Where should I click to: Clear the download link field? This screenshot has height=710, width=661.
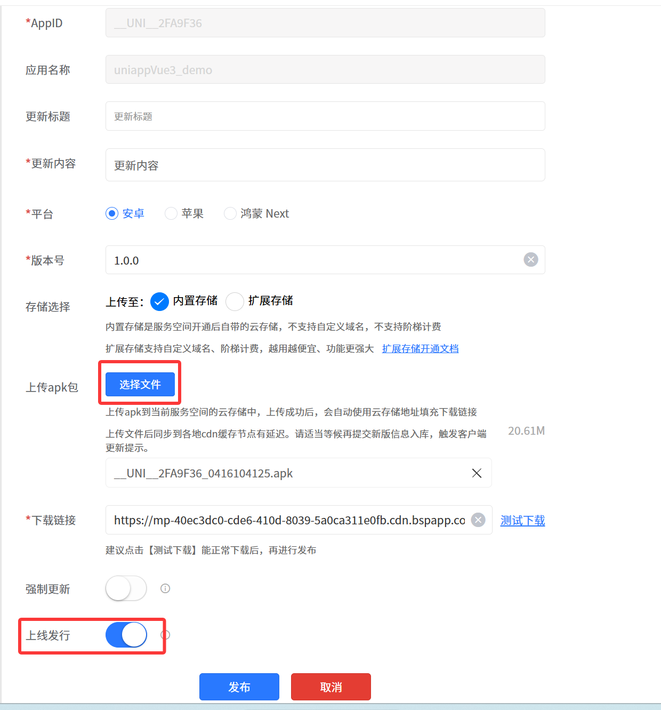point(478,520)
